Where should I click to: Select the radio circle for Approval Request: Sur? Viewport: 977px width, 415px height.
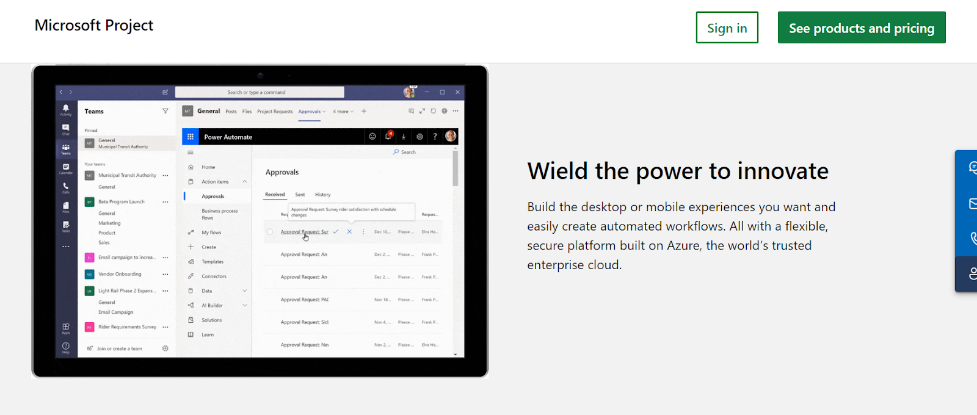coord(270,232)
